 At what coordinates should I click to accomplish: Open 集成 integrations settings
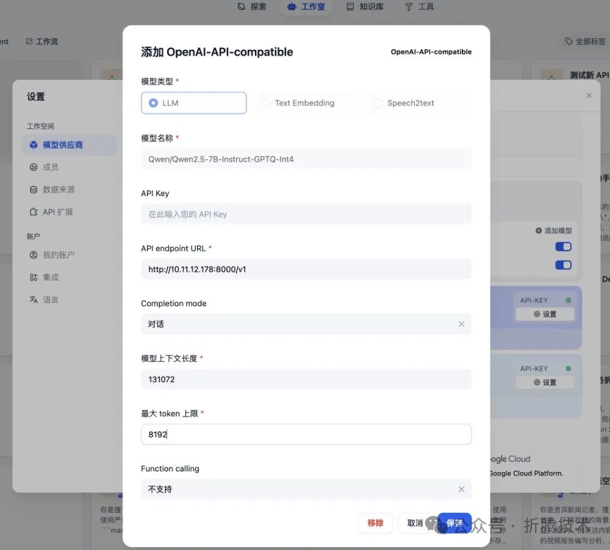coord(70,277)
